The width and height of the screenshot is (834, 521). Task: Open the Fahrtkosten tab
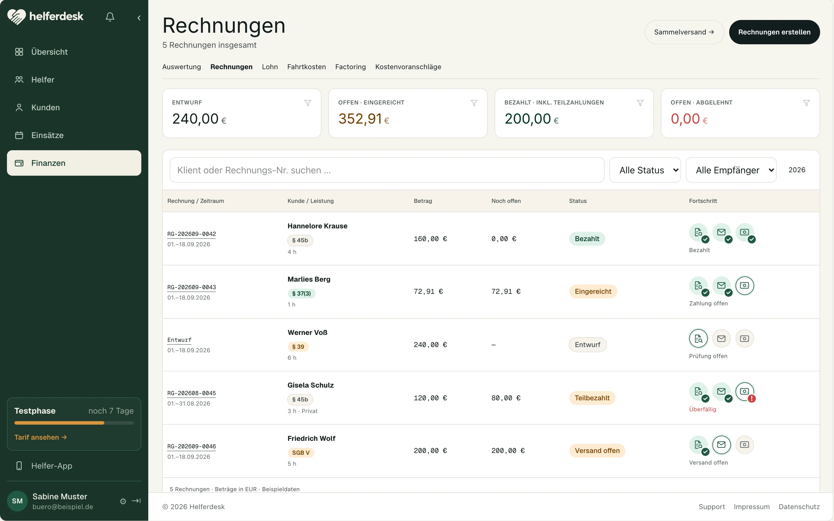306,67
